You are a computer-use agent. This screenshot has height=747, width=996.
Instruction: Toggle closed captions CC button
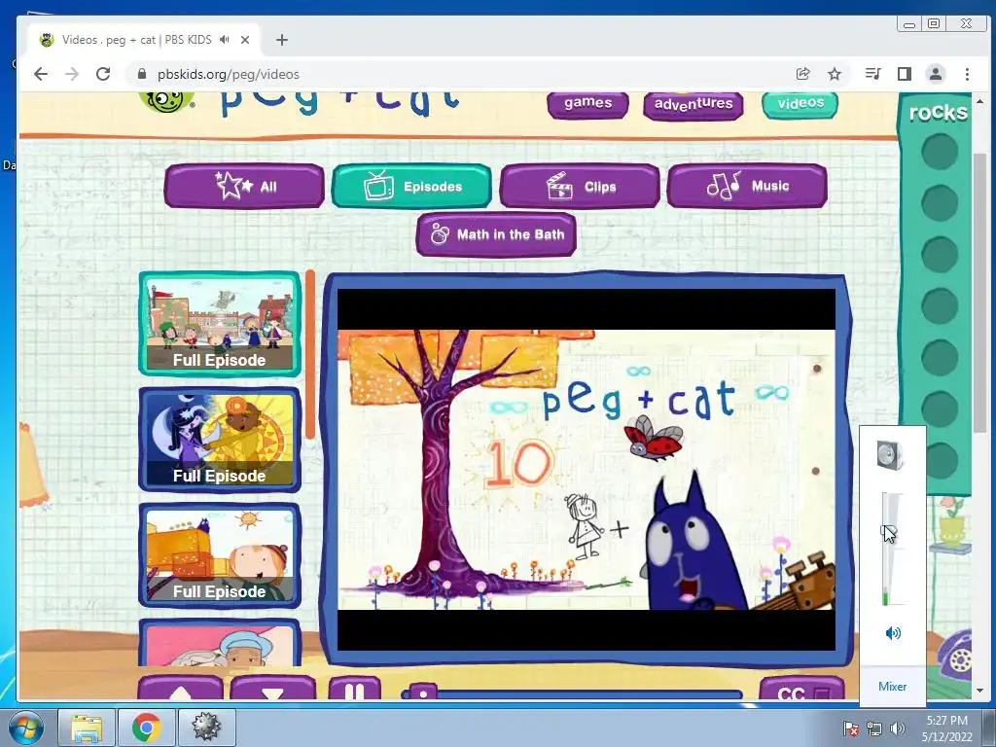tap(801, 690)
